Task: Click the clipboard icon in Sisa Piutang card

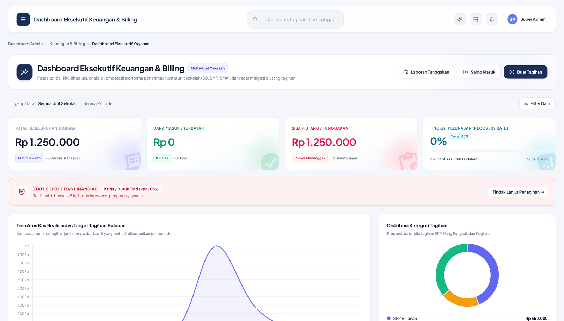Action: [408, 161]
